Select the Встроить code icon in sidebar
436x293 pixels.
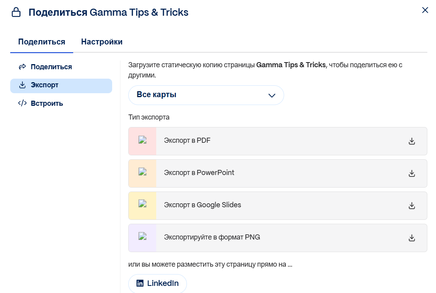22,103
